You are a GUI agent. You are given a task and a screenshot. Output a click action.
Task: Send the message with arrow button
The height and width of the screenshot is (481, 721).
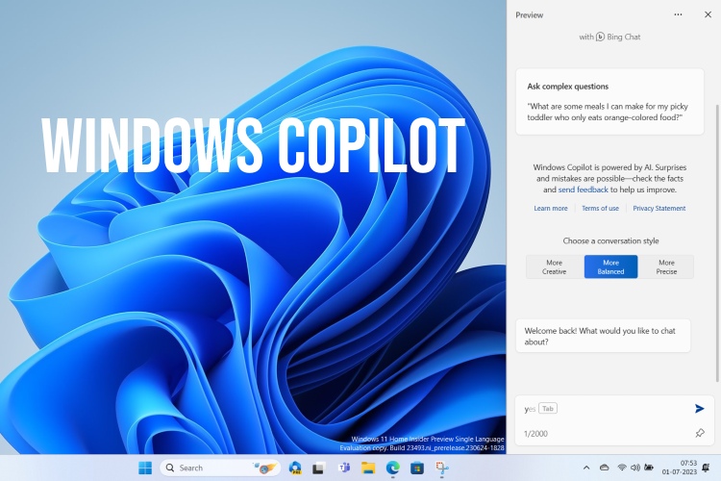pos(700,408)
